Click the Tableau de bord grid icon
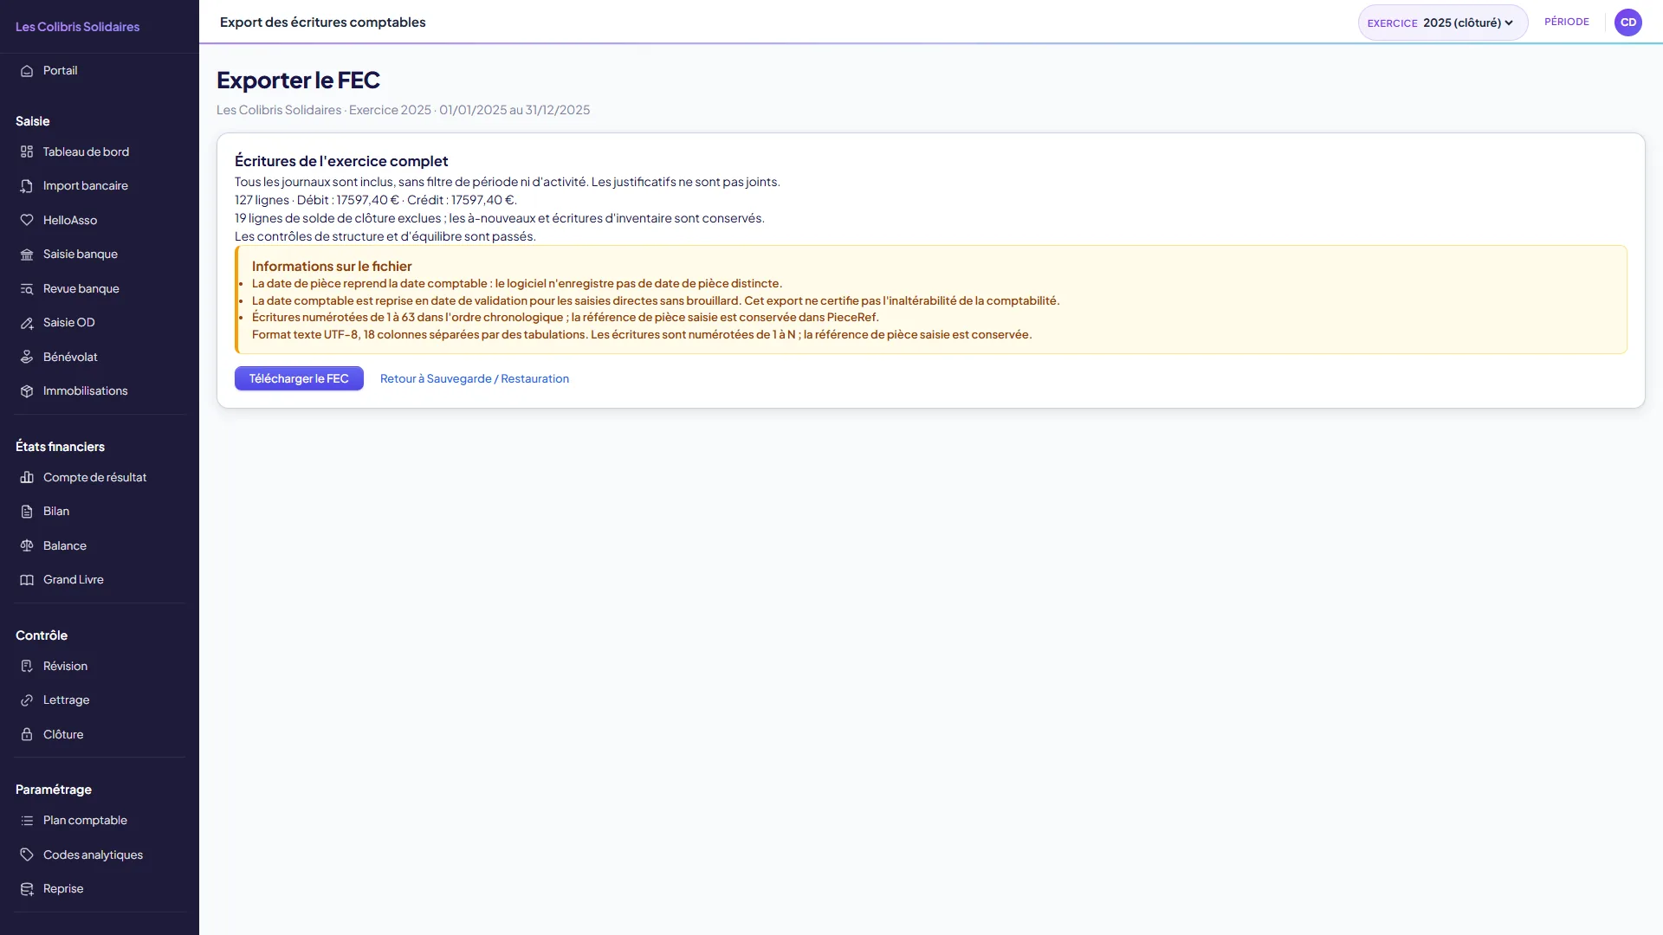 click(x=27, y=152)
